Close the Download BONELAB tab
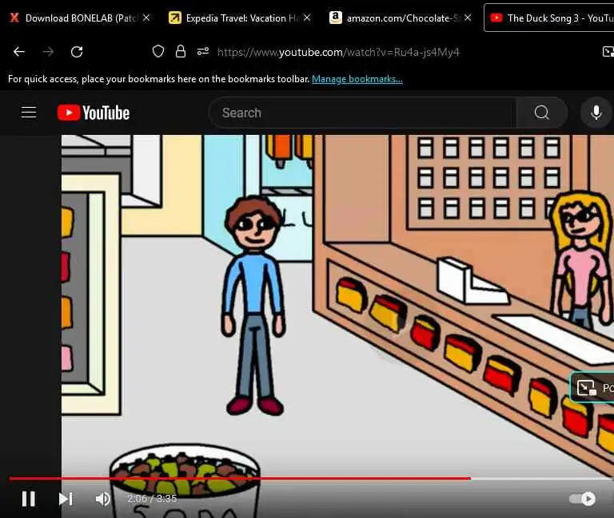Screen dimensions: 614x518 click(x=146, y=18)
